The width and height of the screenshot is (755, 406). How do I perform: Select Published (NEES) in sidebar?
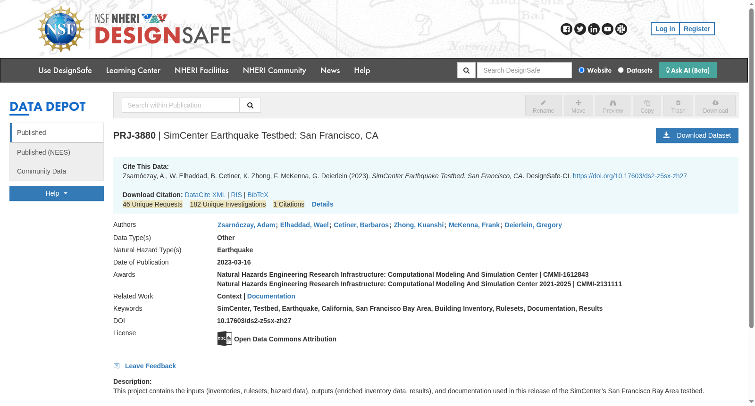click(57, 152)
